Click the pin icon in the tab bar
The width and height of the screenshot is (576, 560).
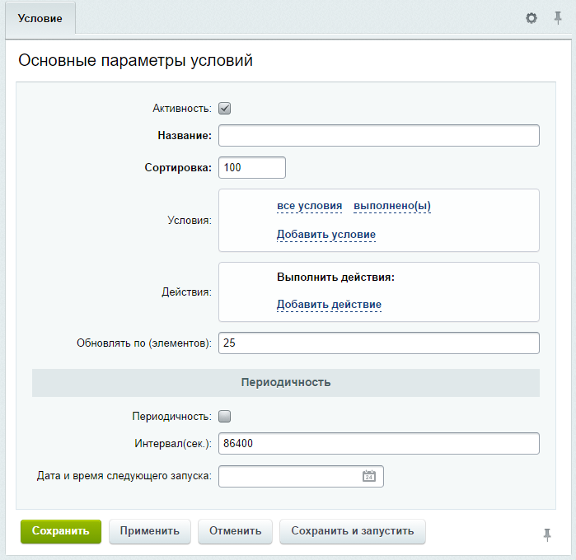558,17
